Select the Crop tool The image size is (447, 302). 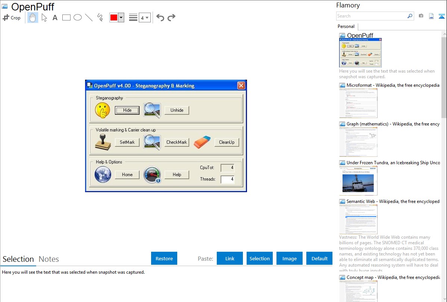pos(12,18)
